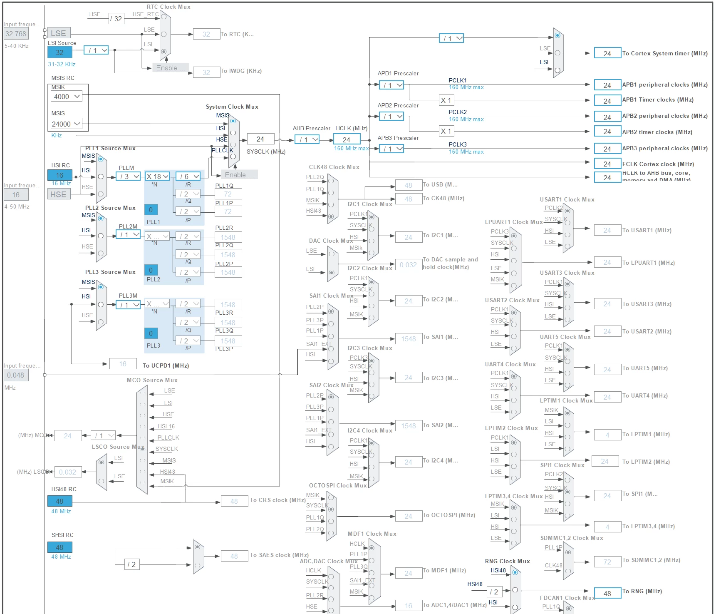
Task: Select HSE as the PLL1 Source Mux input
Action: (101, 194)
